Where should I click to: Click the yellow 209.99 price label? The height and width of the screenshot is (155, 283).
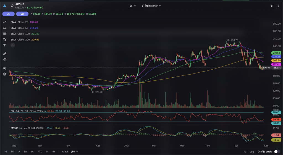(276, 61)
